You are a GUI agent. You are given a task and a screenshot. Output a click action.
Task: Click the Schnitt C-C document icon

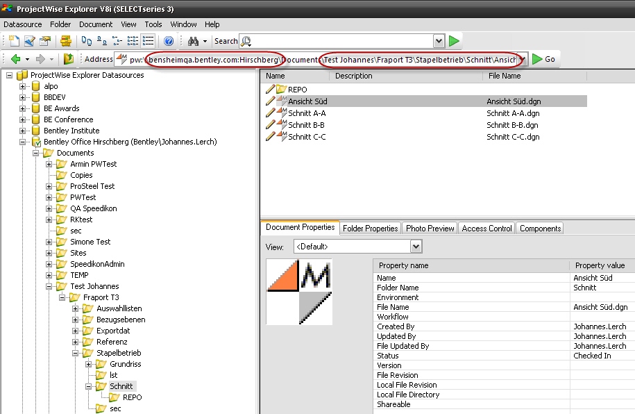282,136
